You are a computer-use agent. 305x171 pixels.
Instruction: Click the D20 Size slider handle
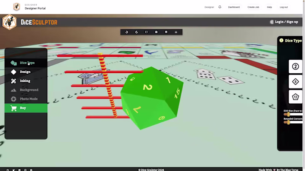pyautogui.click(x=288, y=114)
